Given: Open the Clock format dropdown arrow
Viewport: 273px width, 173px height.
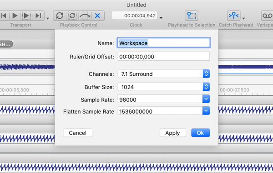Looking at the screenshot, I should click(161, 18).
